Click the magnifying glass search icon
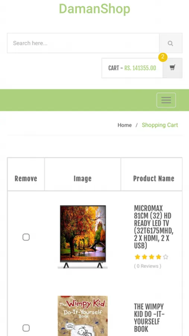This screenshot has height=336, width=189. click(171, 43)
